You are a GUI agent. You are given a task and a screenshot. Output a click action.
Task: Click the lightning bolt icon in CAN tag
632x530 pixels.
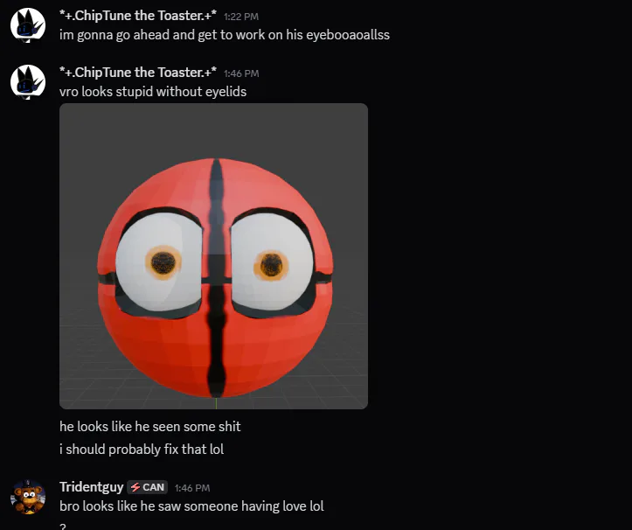point(135,487)
